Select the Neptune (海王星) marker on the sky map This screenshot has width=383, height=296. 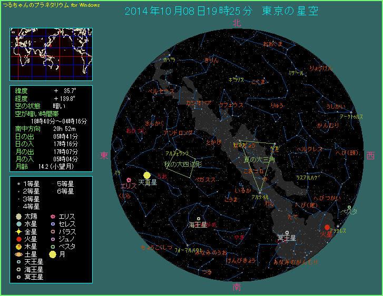tap(198, 219)
